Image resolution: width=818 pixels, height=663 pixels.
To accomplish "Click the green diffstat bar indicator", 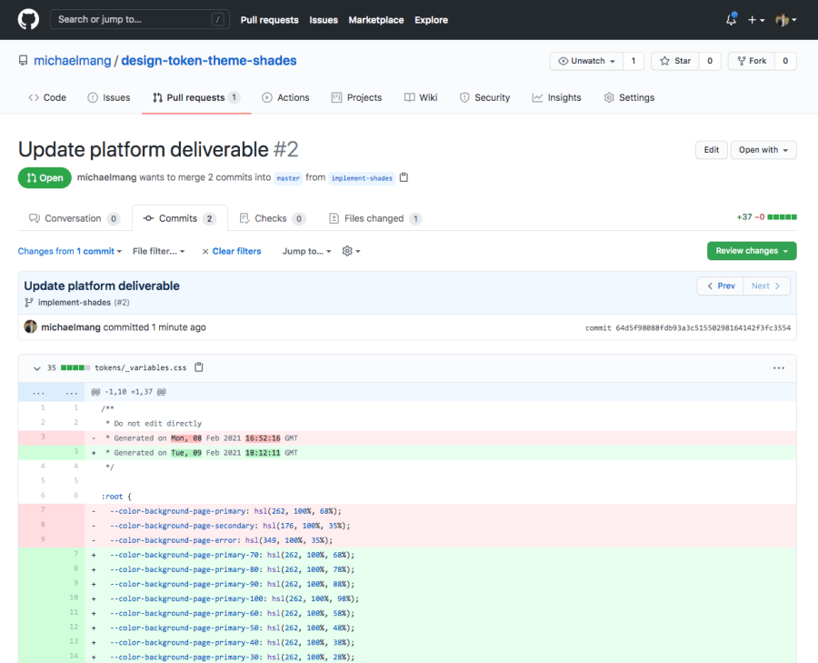I will click(x=783, y=218).
